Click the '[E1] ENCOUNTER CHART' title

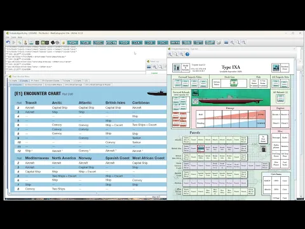coord(37,94)
